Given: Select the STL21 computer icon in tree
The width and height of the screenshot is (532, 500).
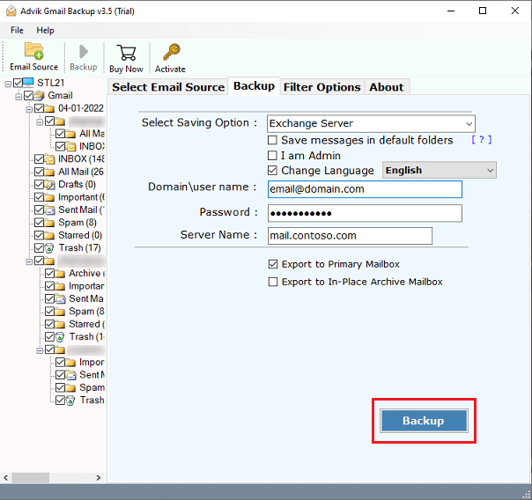Looking at the screenshot, I should [x=26, y=83].
